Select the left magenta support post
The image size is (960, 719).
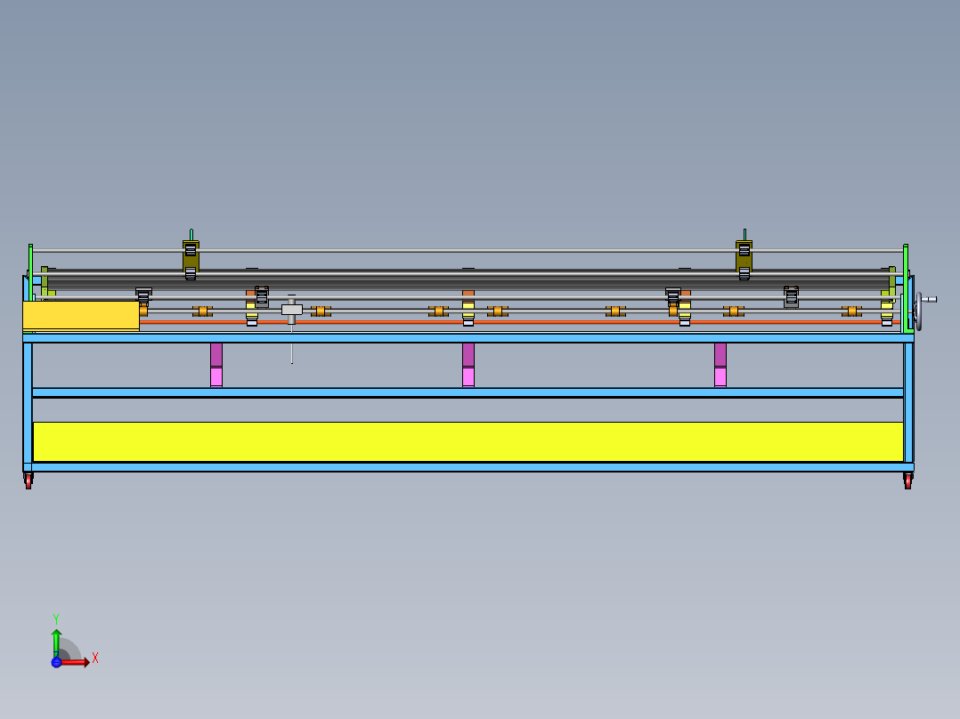(216, 366)
